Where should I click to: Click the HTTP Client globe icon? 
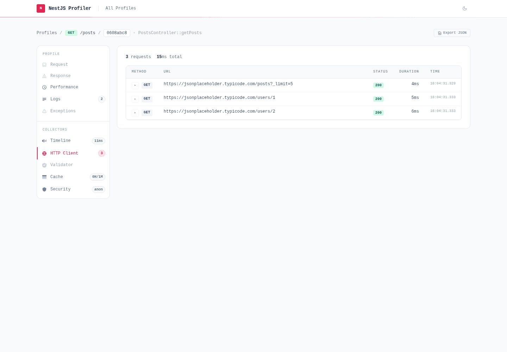(x=44, y=153)
